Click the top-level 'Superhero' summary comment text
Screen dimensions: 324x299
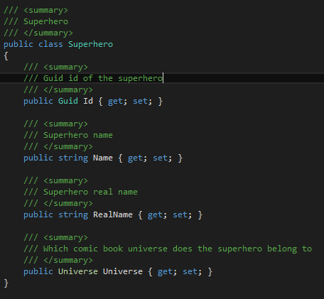(45, 21)
